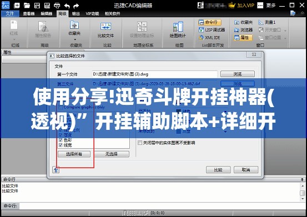Click the command log scrollbar down arrow
The height and width of the screenshot is (217, 307).
point(303,199)
